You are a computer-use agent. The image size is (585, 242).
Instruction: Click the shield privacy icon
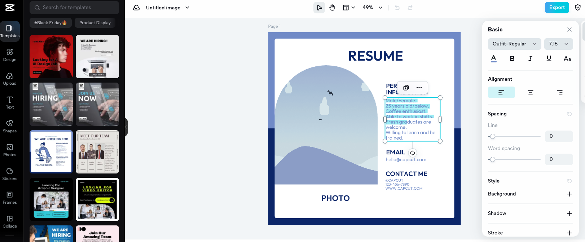pyautogui.click(x=578, y=8)
